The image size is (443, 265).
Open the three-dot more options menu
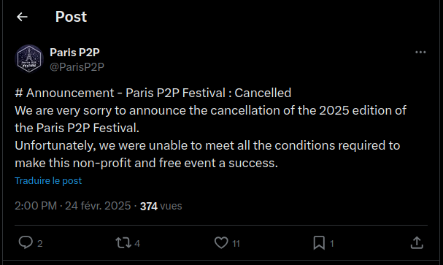point(420,53)
